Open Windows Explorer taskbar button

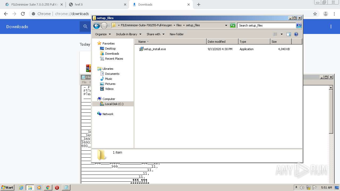pyautogui.click(x=30, y=188)
